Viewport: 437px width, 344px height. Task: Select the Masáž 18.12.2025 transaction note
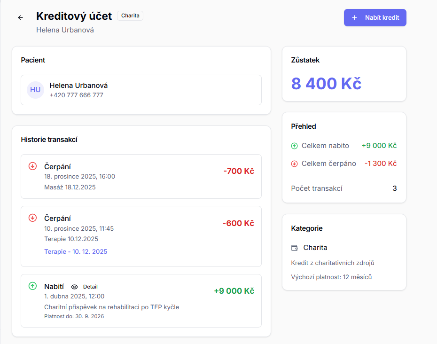click(70, 187)
